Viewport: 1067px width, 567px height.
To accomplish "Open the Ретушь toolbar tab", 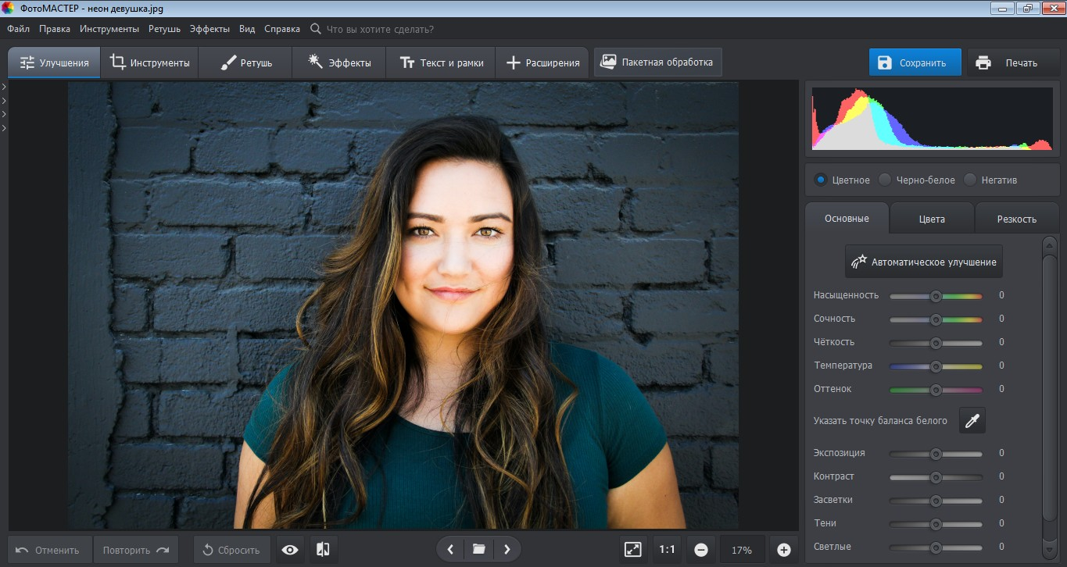I will tap(245, 62).
